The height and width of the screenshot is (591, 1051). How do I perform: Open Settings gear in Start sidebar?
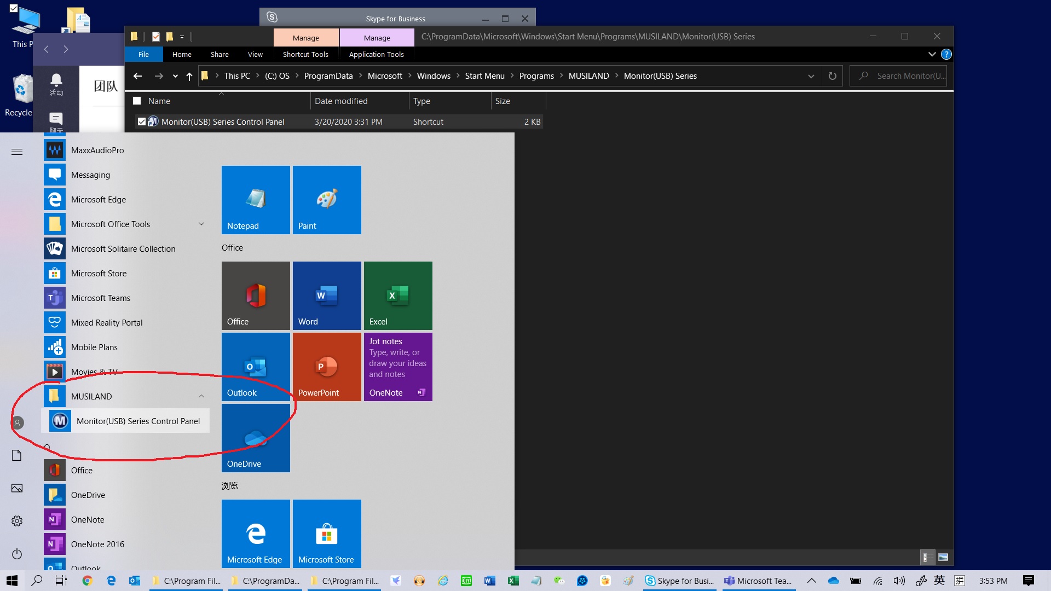coord(17,521)
